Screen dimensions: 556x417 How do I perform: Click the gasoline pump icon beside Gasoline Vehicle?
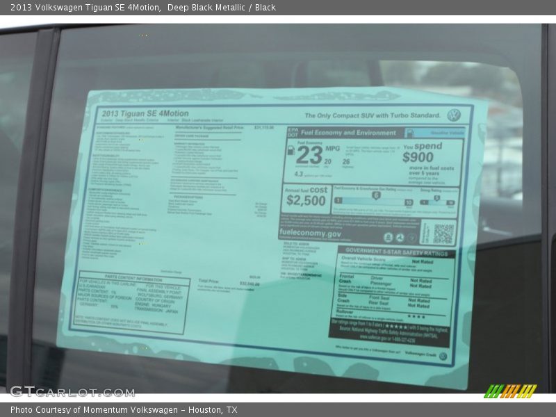click(409, 133)
